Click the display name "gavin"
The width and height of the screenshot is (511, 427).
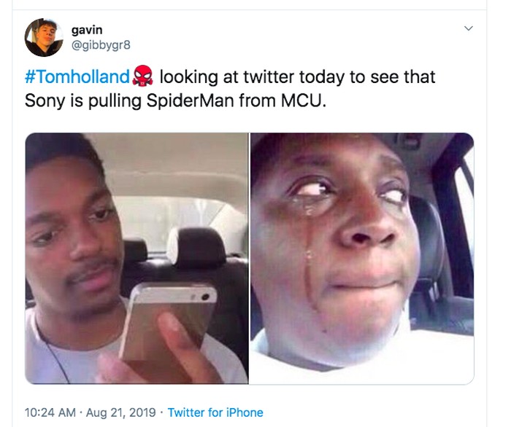[87, 29]
